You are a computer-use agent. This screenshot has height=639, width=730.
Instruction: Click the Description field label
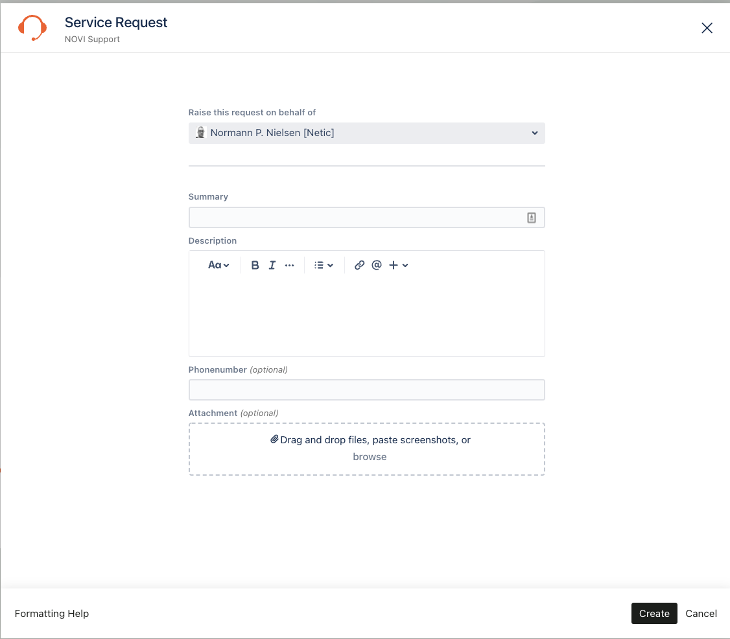point(212,240)
